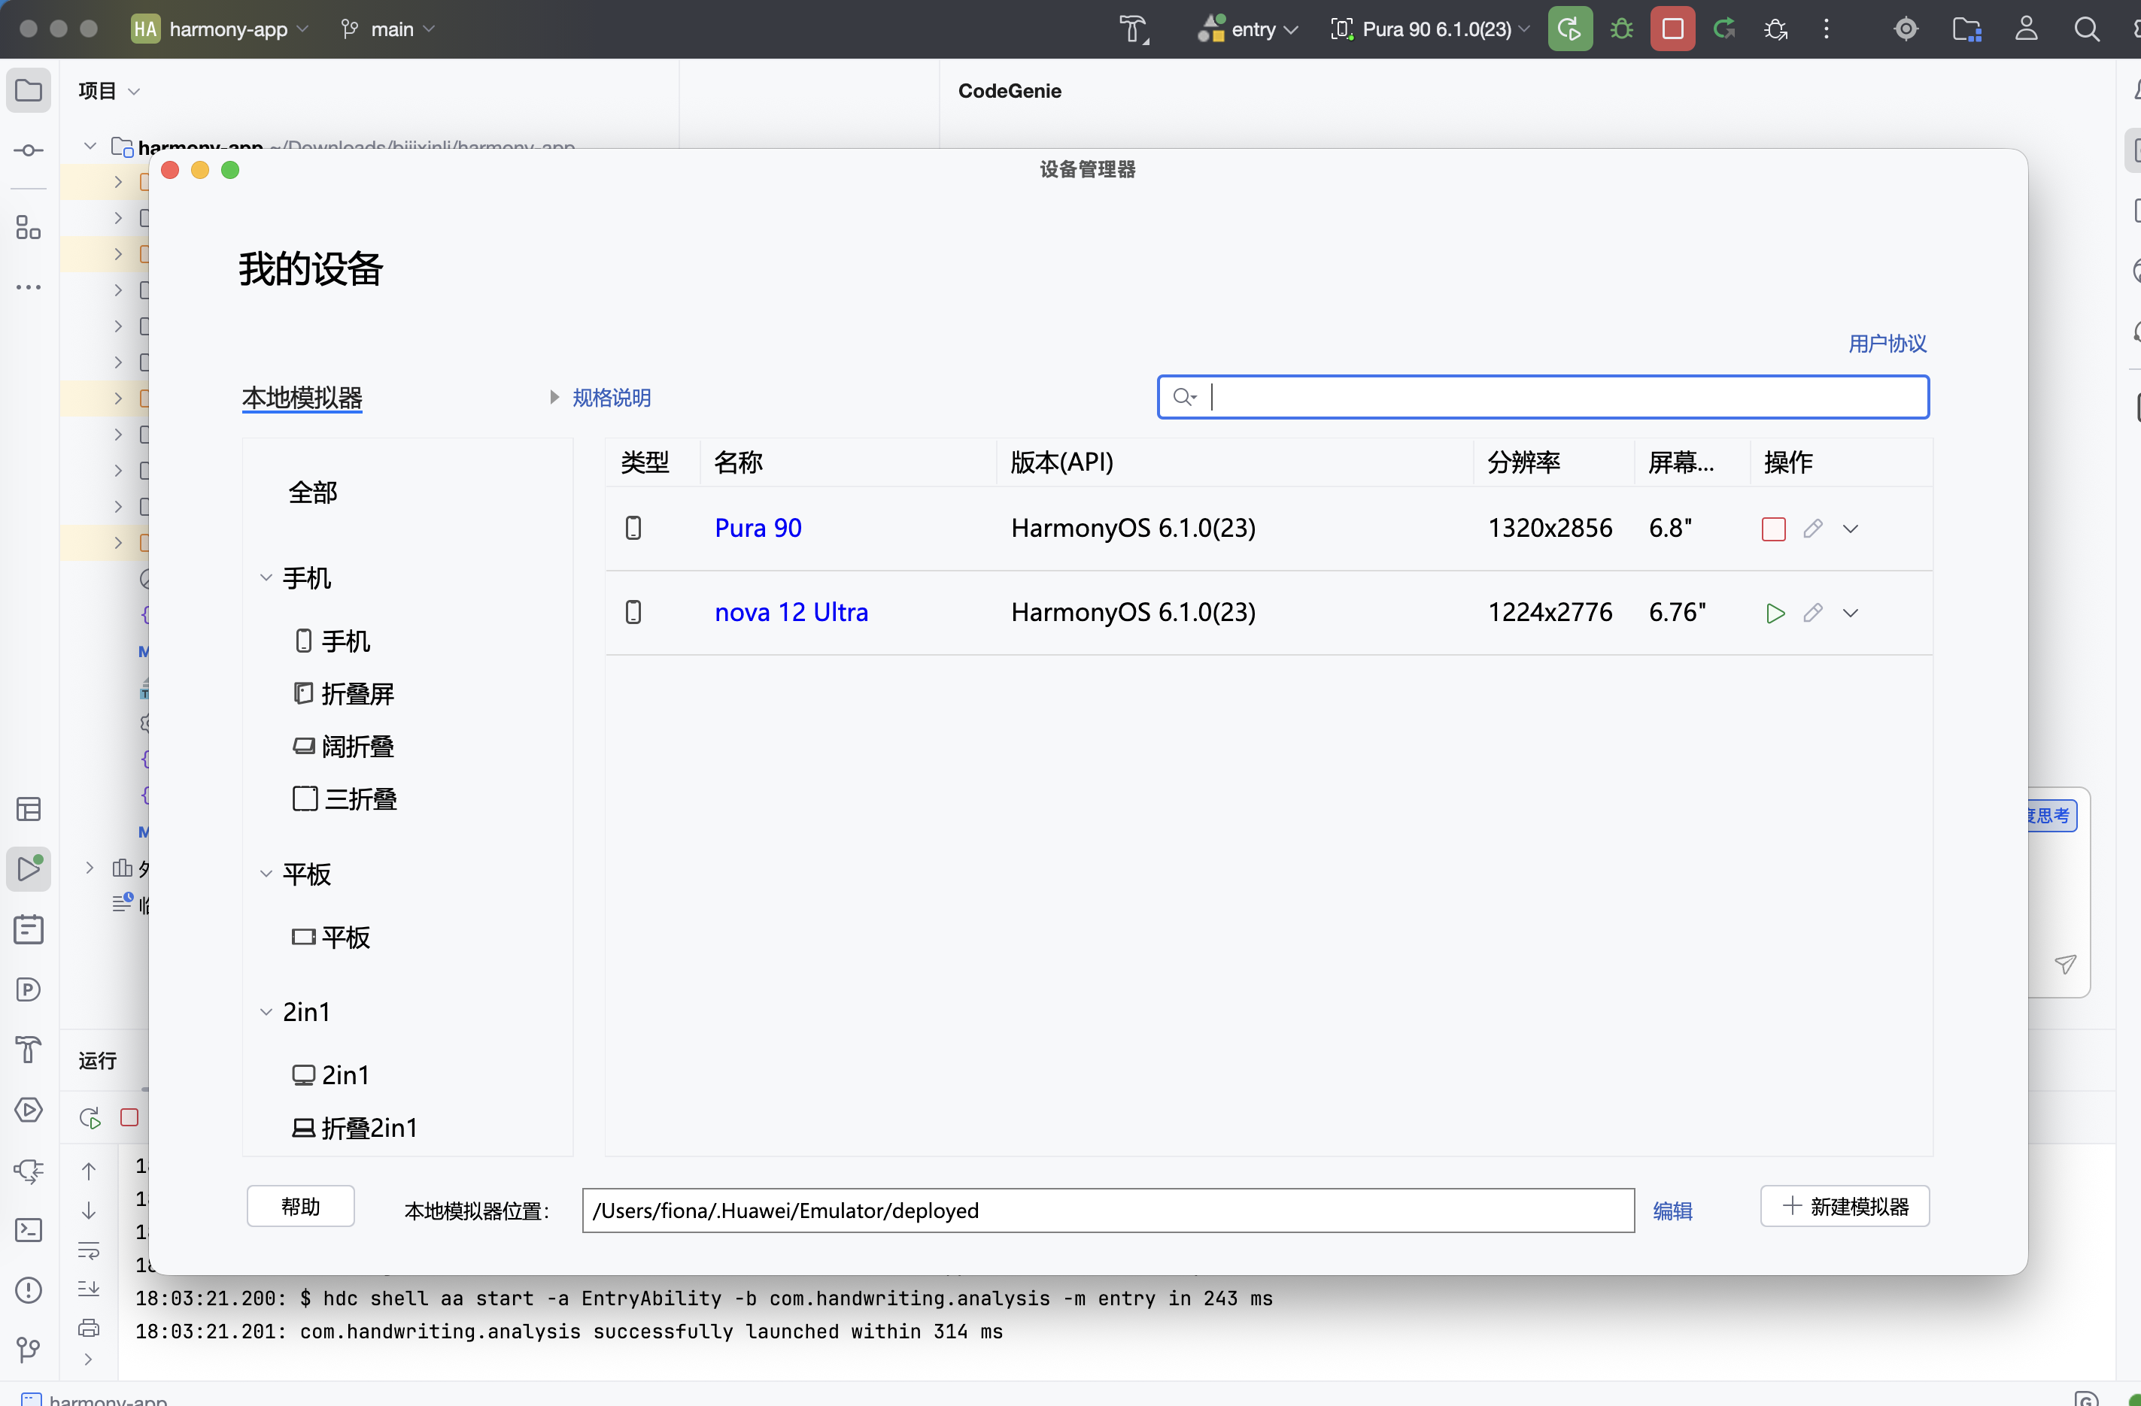Select the 折叠屏 device type
Screen dimensions: 2141x1406
[345, 694]
